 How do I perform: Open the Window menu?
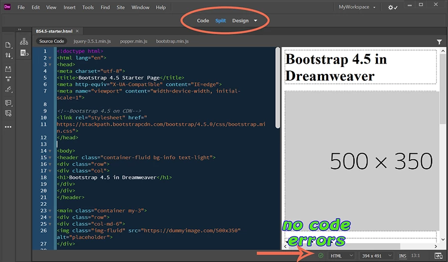point(140,7)
